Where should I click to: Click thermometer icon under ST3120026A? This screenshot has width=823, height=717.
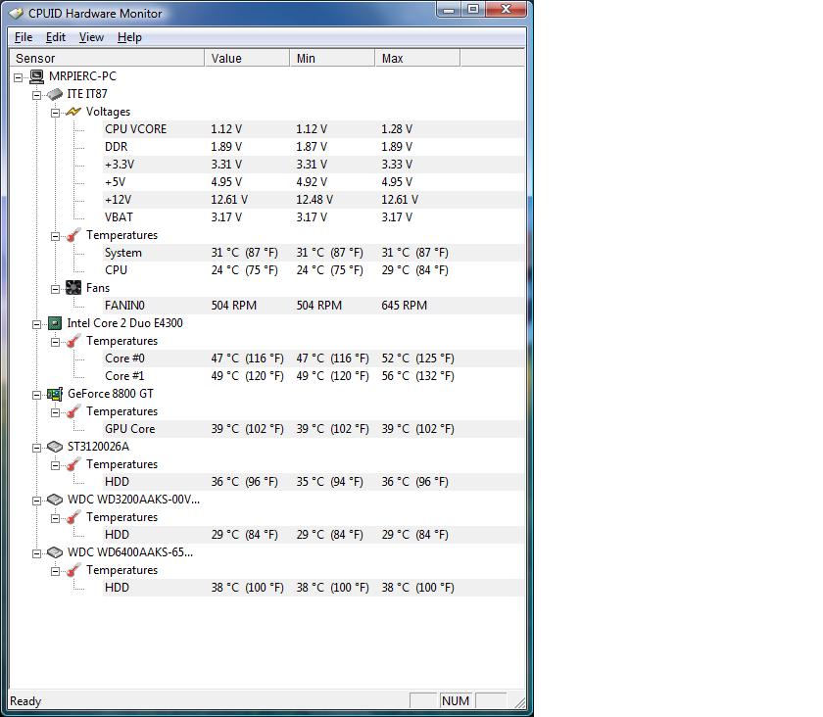pyautogui.click(x=73, y=464)
